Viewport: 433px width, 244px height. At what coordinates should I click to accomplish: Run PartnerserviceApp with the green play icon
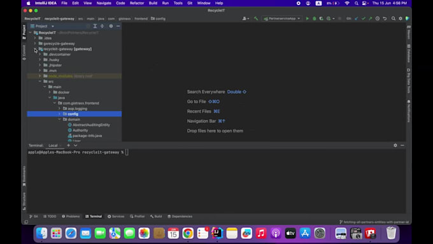[x=307, y=18]
